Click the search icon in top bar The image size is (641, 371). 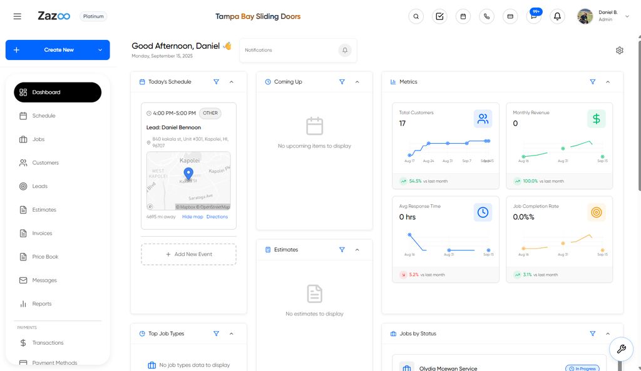click(x=416, y=17)
